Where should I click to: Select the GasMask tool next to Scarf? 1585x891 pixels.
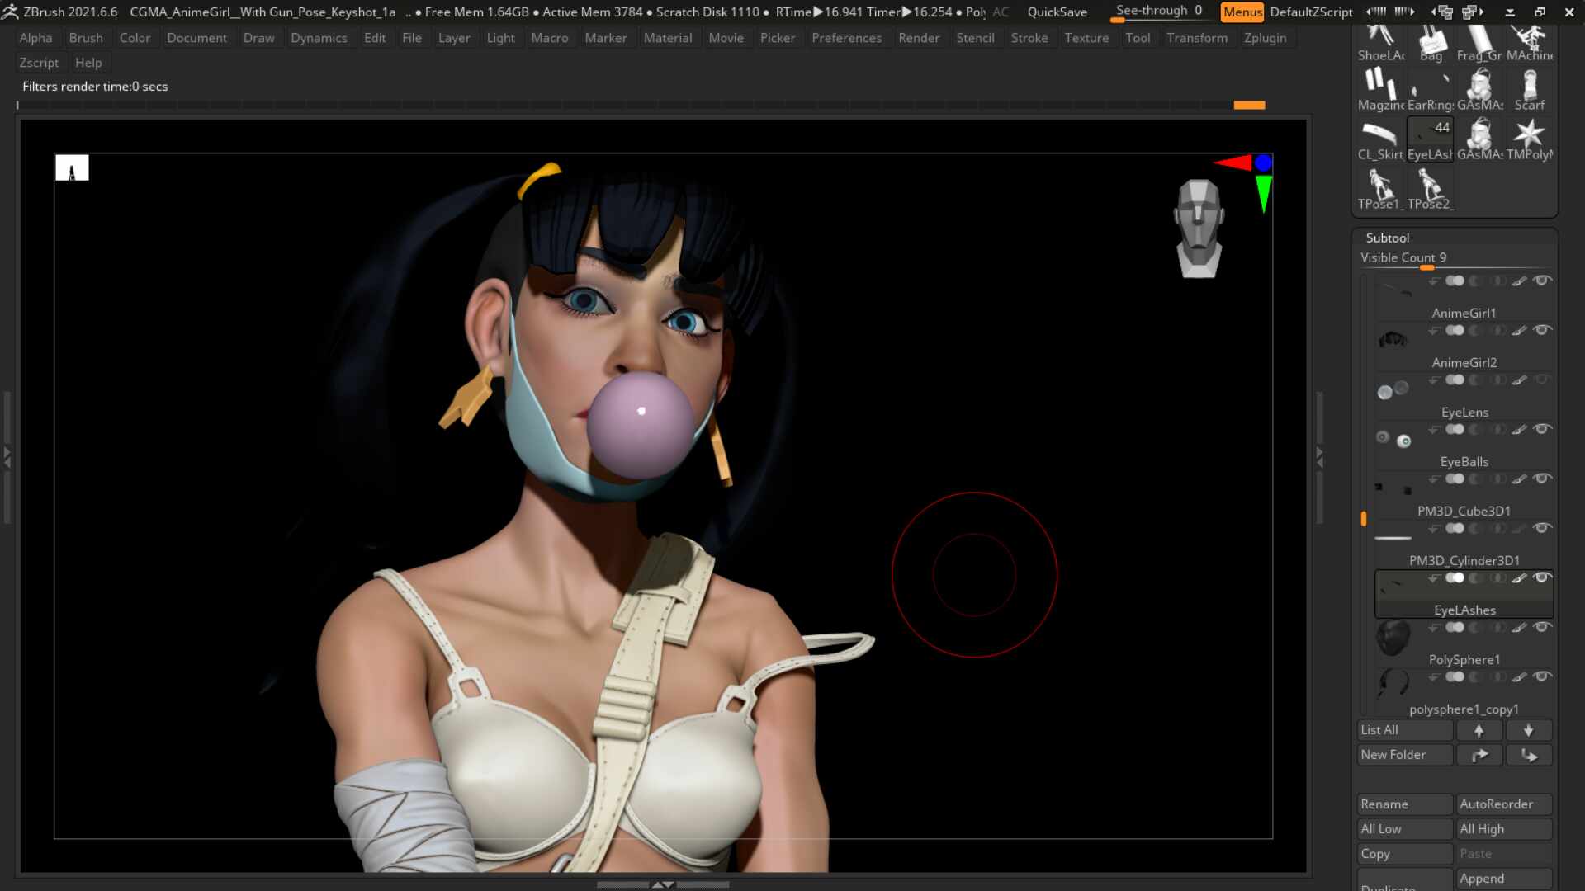(1479, 90)
